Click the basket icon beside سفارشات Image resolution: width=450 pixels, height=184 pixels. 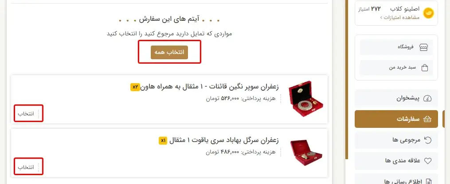[x=427, y=119]
